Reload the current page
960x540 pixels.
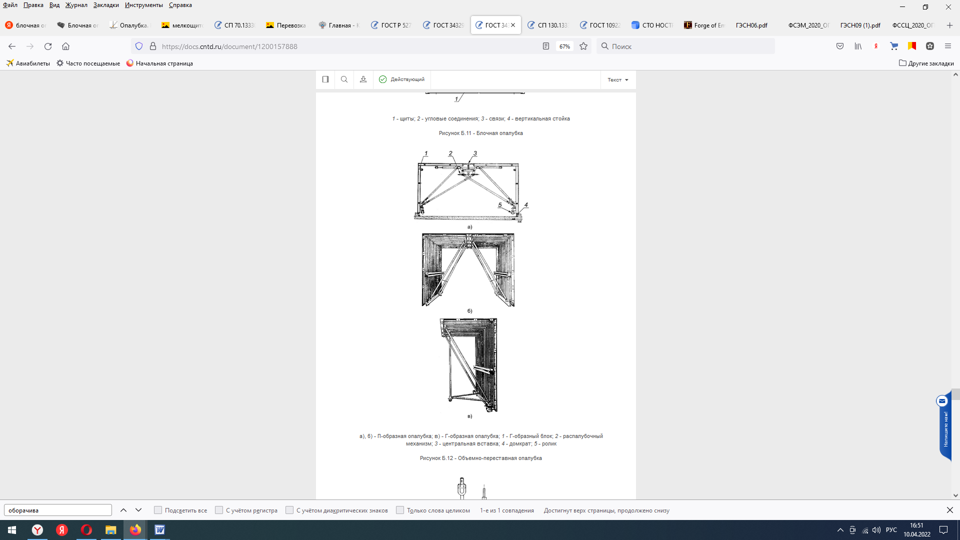(48, 46)
